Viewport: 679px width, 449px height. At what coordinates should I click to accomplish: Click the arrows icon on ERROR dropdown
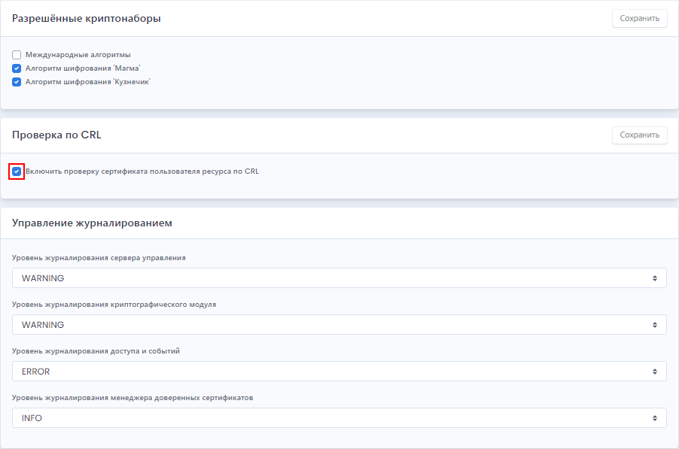point(655,372)
